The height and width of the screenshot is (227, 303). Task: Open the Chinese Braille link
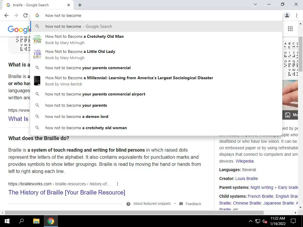247,203
